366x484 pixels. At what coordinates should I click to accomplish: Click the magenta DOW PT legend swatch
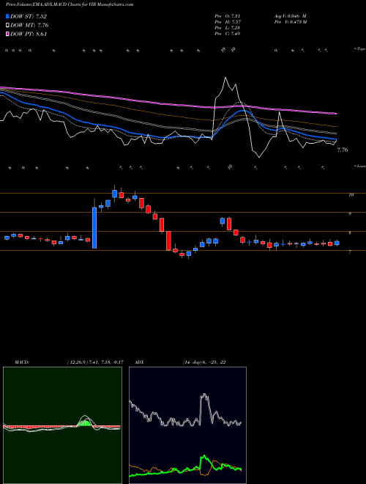(7, 34)
